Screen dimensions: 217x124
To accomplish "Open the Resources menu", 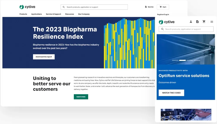I will pyautogui.click(x=70, y=14).
